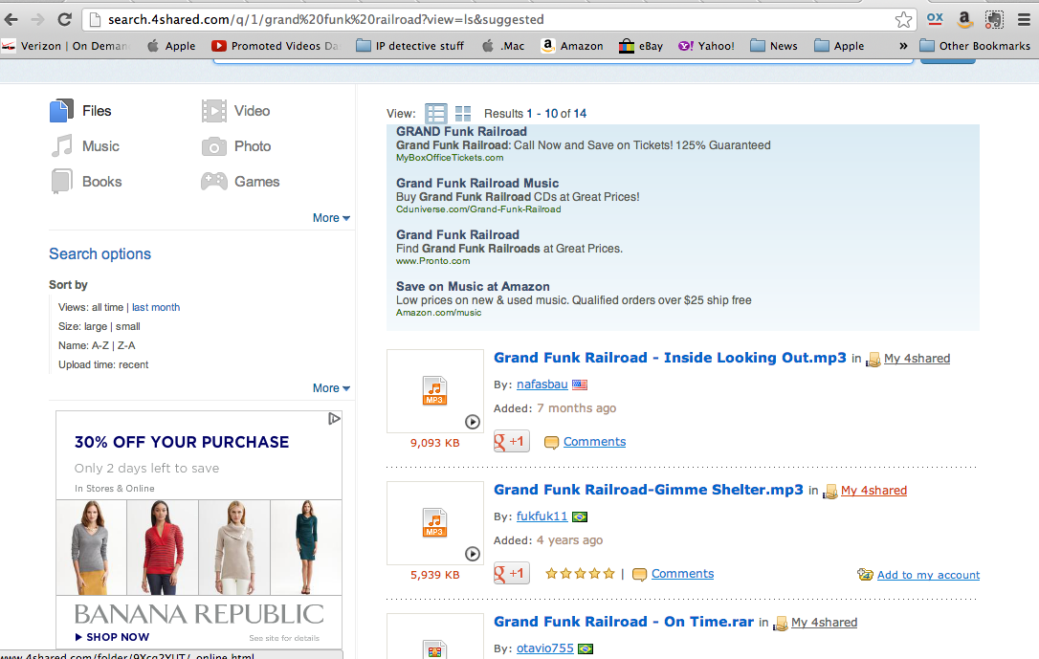Add Gimme Shelter to my account
1039x659 pixels.
point(927,575)
